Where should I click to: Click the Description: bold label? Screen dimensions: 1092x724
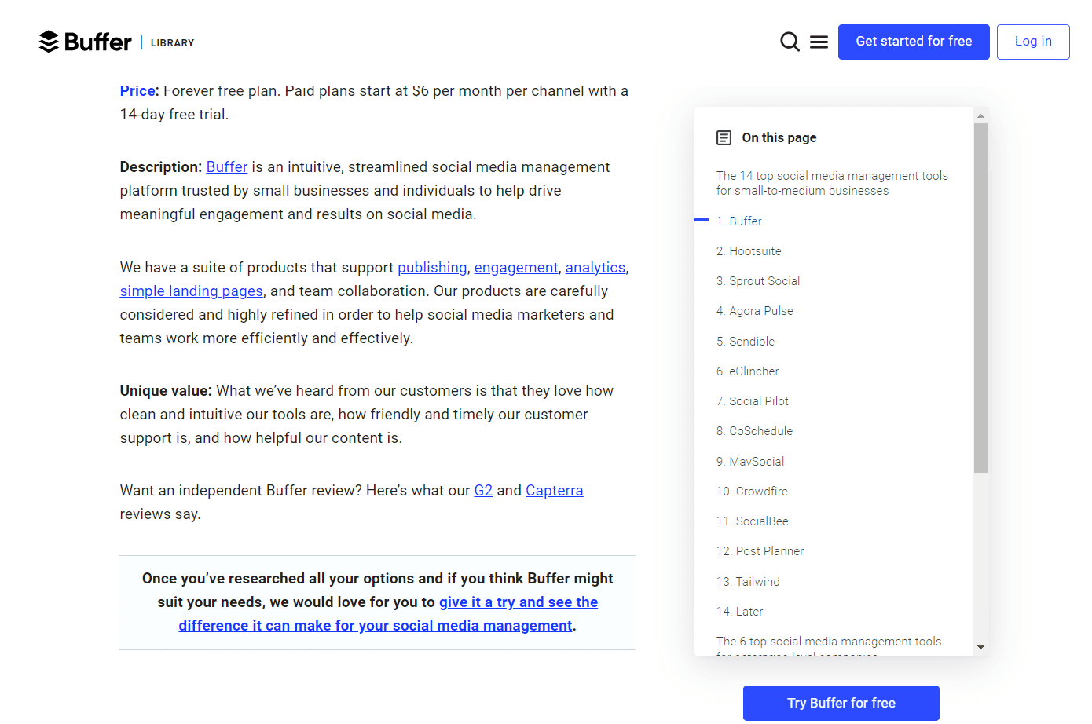point(161,167)
